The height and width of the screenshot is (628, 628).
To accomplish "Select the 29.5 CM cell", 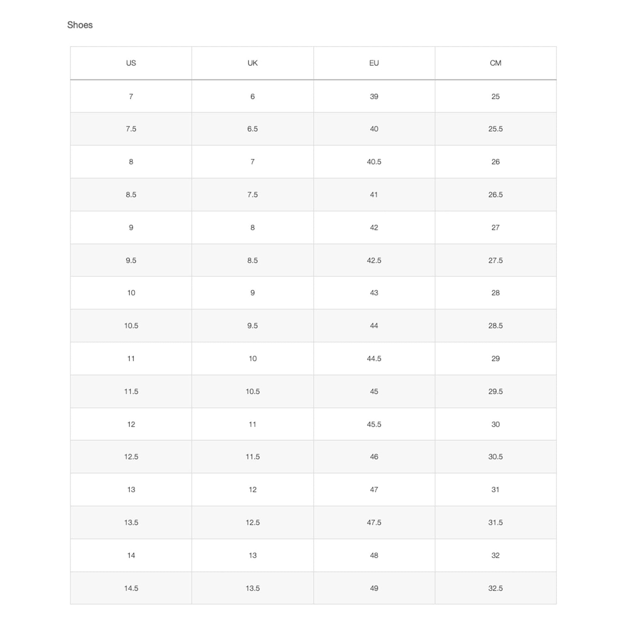I will (x=495, y=391).
